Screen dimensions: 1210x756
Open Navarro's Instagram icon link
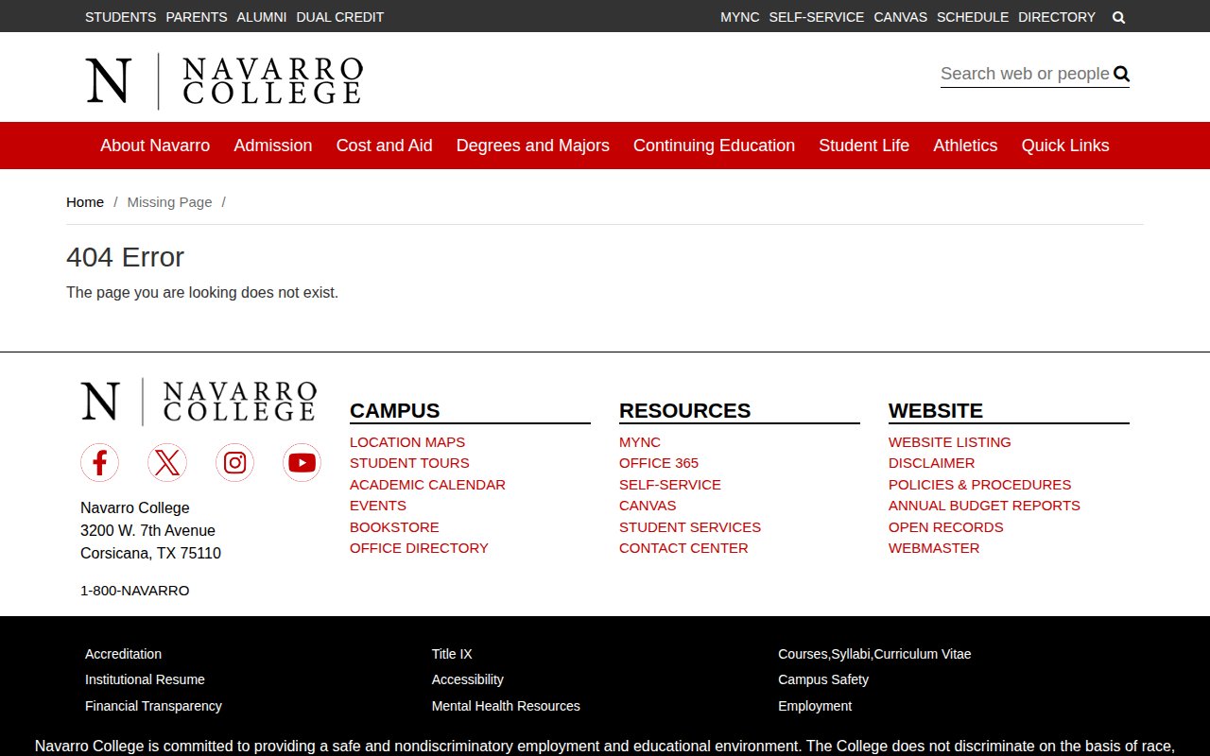point(234,462)
